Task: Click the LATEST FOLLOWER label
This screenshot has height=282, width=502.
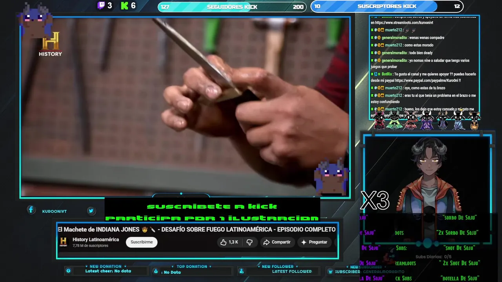Action: click(292, 271)
